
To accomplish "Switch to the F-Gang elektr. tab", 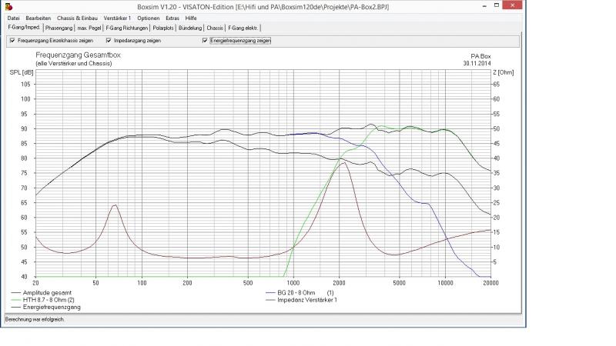I will point(243,28).
